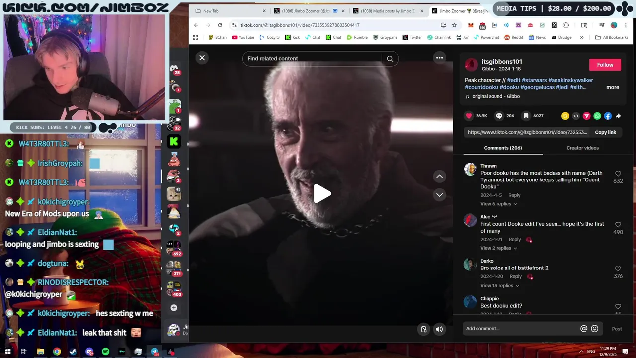Click the comment bubble icon showing 206
Viewport: 636px width, 358px height.
click(499, 116)
